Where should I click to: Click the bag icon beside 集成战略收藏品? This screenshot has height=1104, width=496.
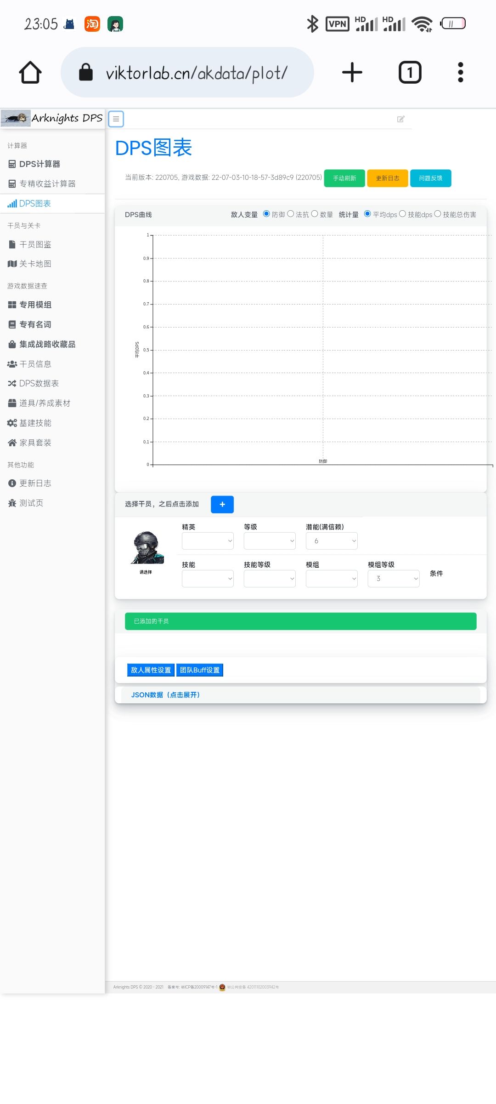[x=12, y=345]
